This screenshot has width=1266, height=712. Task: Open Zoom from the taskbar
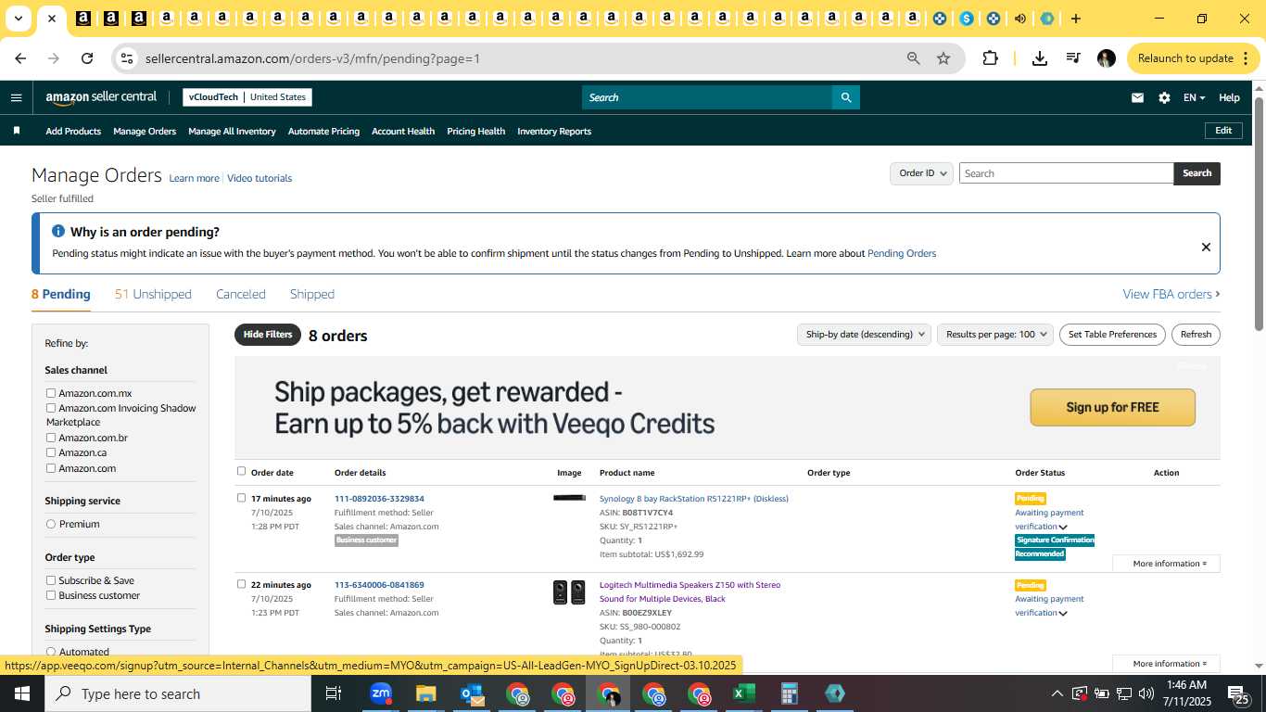(380, 693)
